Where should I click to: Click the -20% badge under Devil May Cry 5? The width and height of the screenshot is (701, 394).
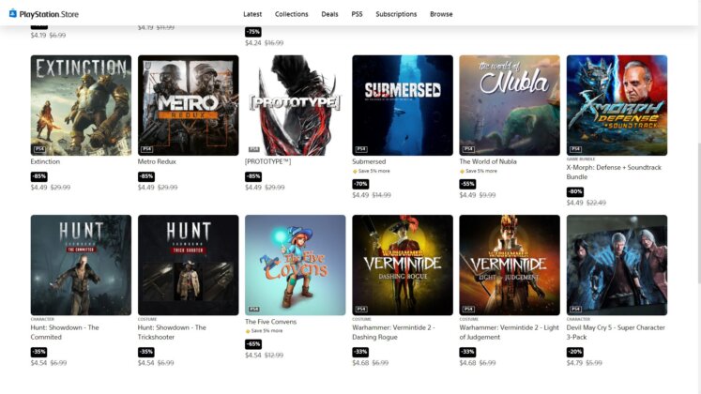(575, 352)
